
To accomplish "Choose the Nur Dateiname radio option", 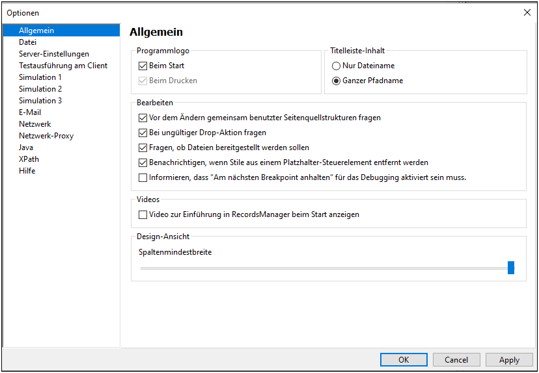I will coord(336,66).
